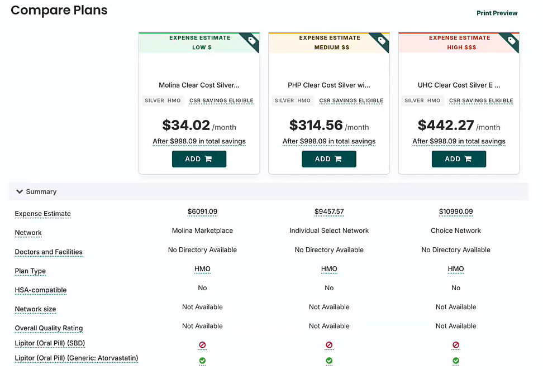543x370 pixels.
Task: Click the green covered checkmark for Atorvastatin under UHC
Action: coord(456,361)
